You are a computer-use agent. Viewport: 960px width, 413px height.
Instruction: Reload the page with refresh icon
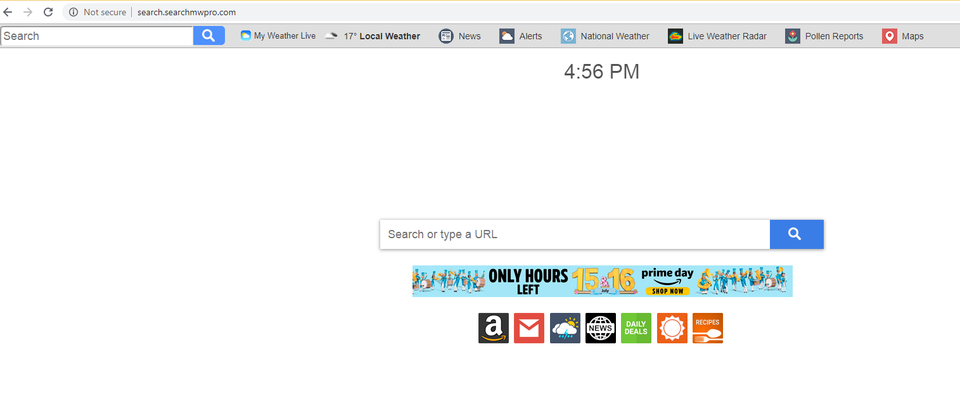[x=48, y=12]
